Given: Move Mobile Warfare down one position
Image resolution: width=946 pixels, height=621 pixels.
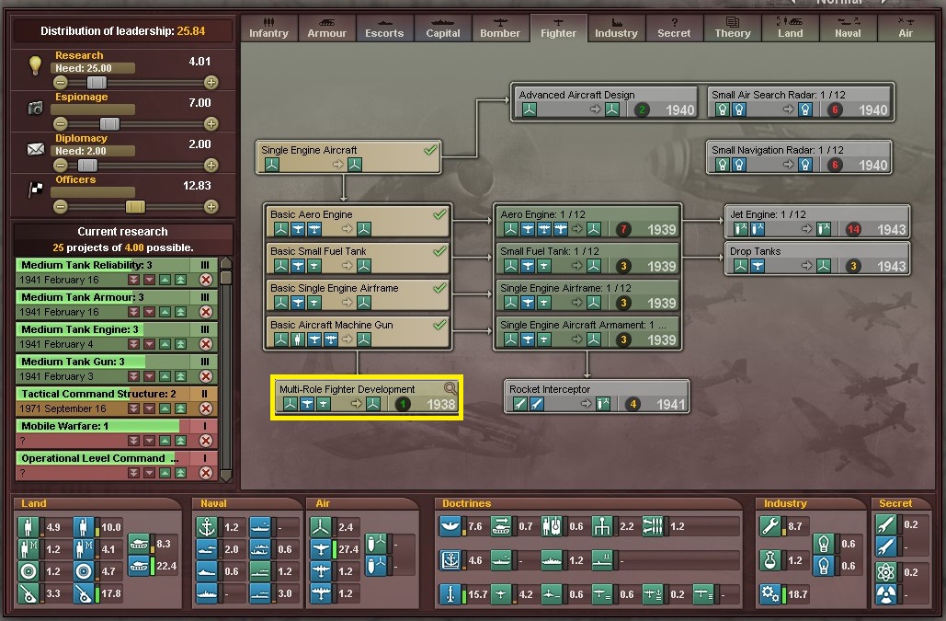Looking at the screenshot, I should pyautogui.click(x=149, y=441).
